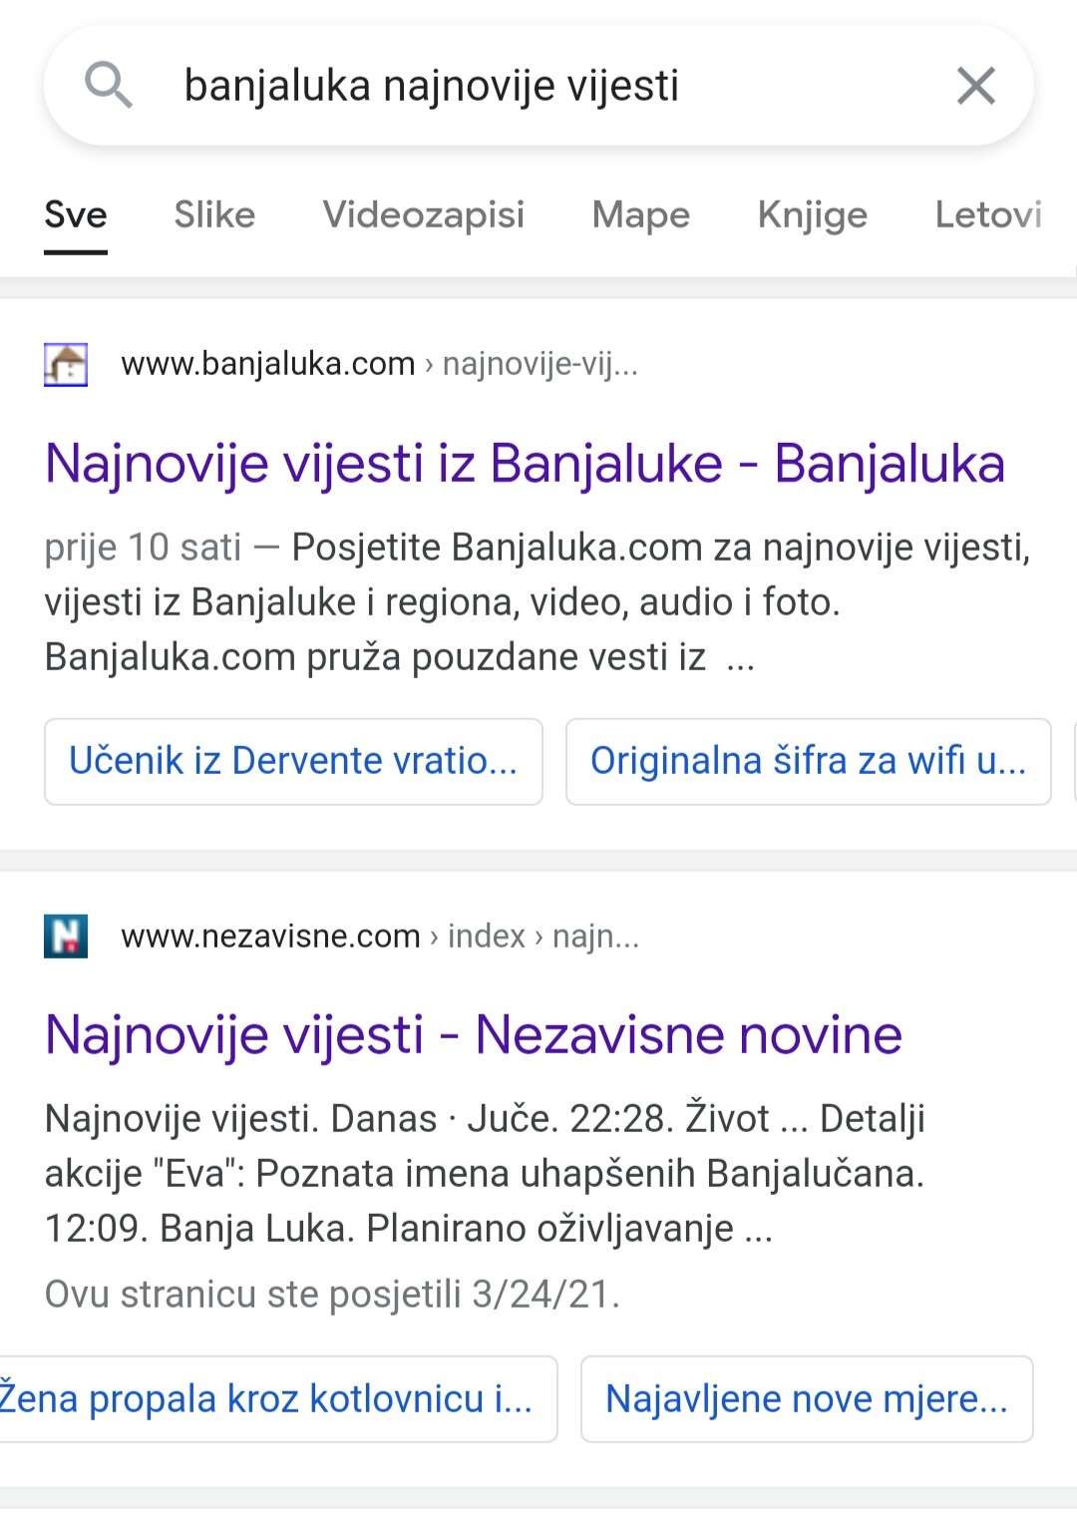Open "Najnovije vijesti iz Banjaluke" result
The image size is (1077, 1525).
pos(525,465)
